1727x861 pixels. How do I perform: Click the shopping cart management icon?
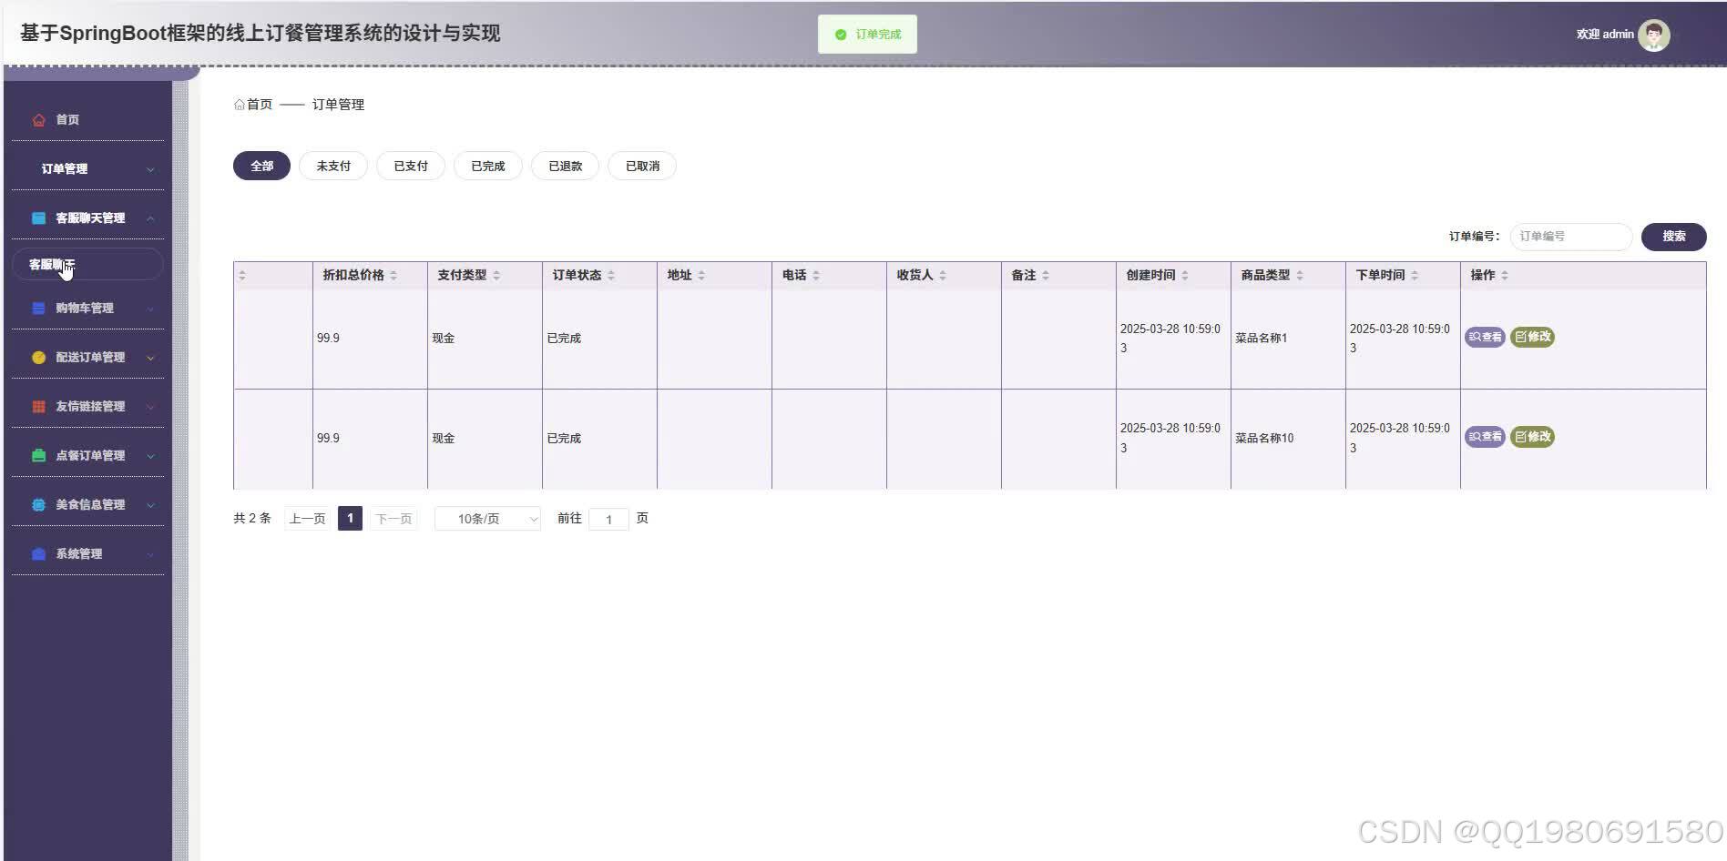38,309
